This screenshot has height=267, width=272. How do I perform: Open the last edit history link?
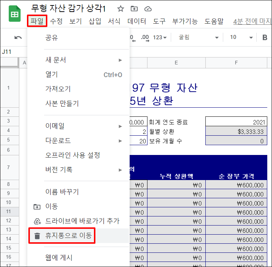click(x=252, y=21)
